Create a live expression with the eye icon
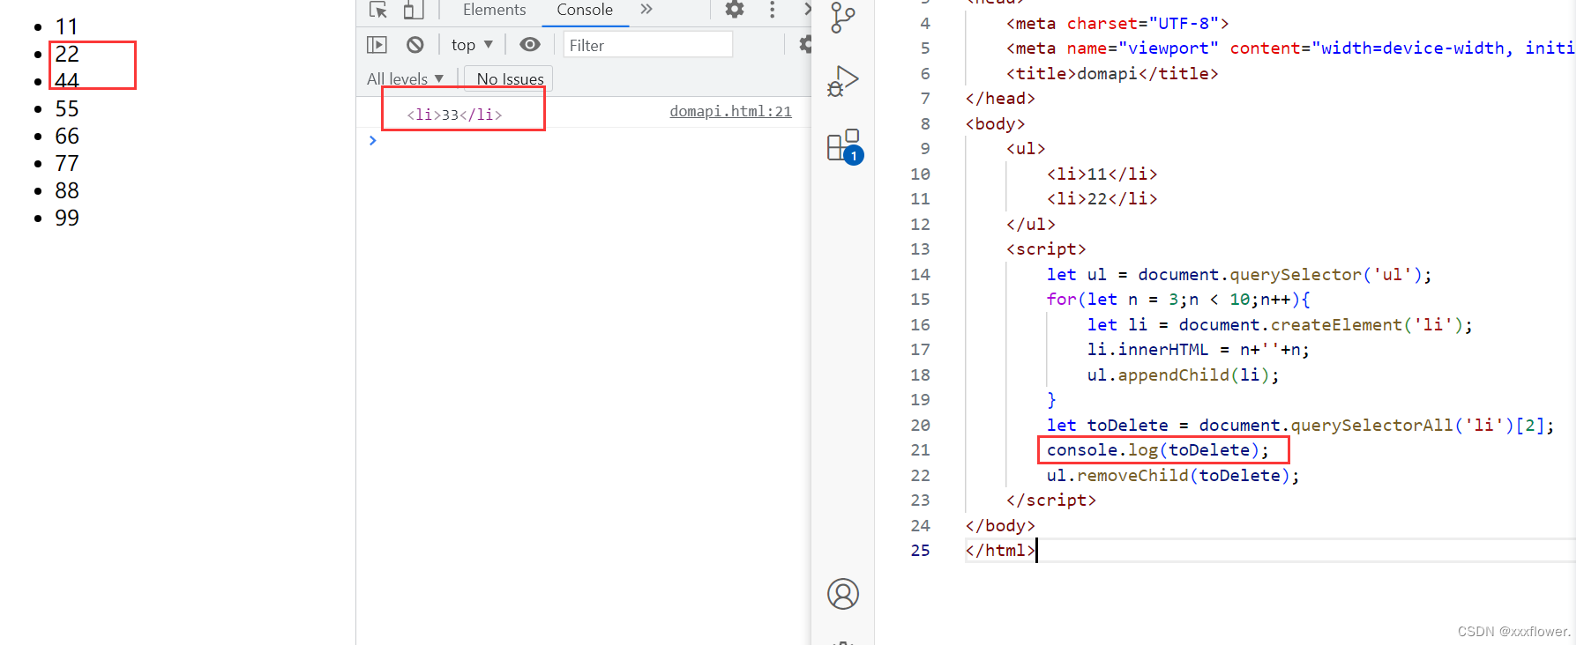This screenshot has width=1584, height=645. 530,44
